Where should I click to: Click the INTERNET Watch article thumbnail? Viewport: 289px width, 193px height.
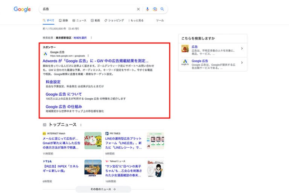(93, 141)
